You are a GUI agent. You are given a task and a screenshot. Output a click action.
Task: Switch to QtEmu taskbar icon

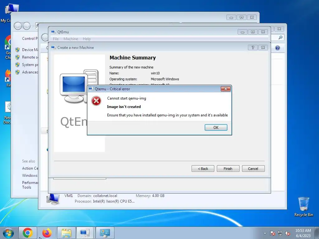click(85, 233)
